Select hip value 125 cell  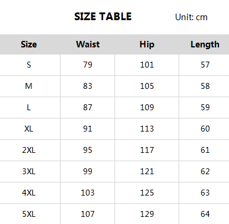click(x=147, y=193)
